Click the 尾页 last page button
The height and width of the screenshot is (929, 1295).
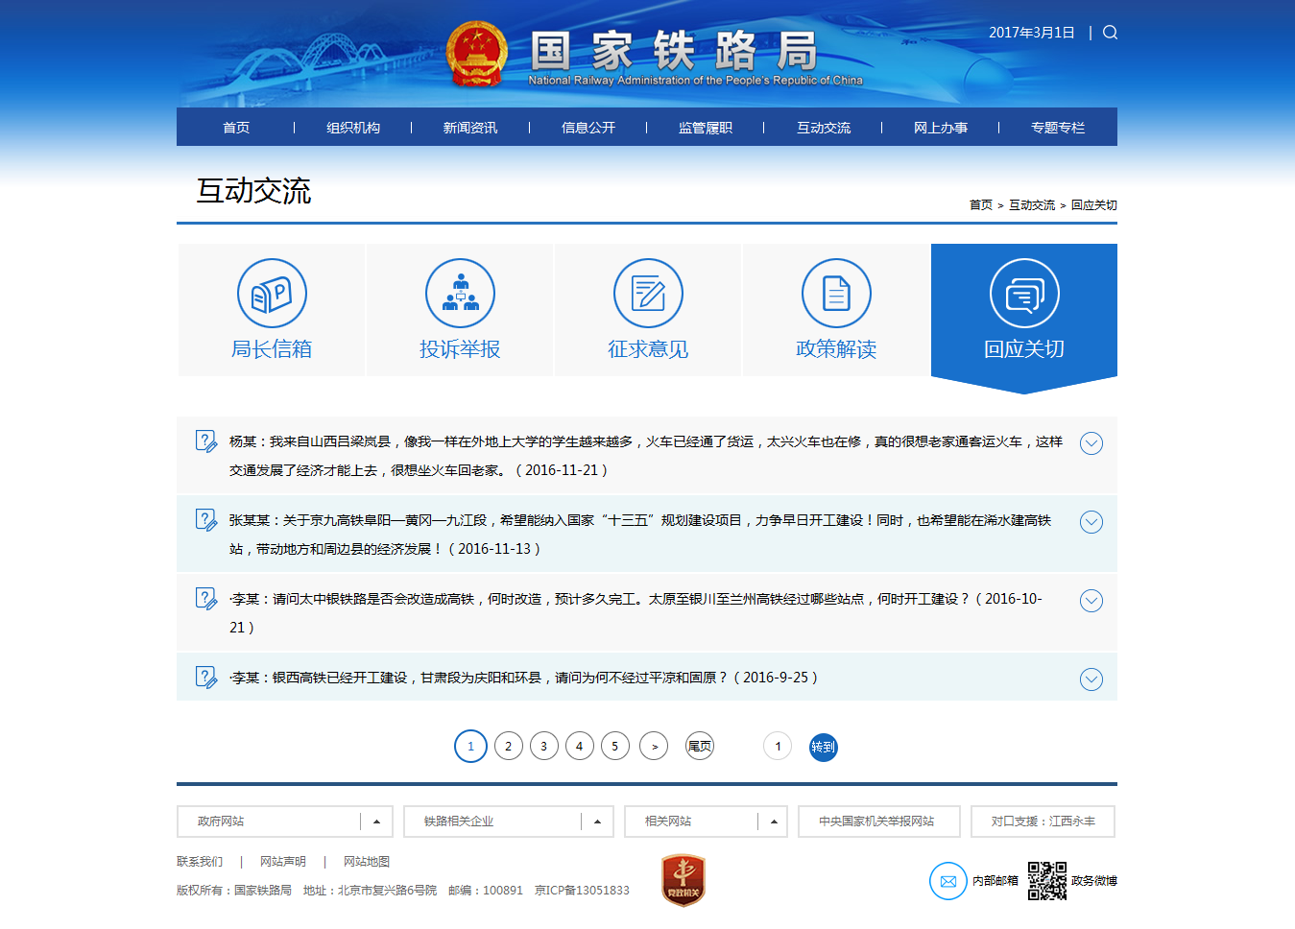point(700,747)
